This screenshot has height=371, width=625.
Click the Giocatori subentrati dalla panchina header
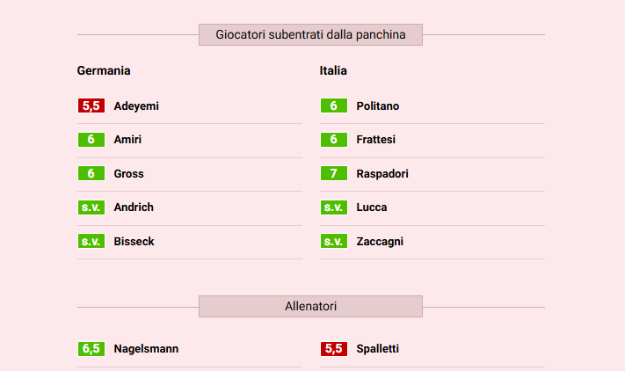[x=310, y=35]
